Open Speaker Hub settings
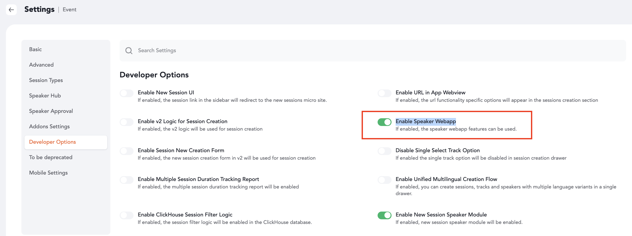 [45, 96]
